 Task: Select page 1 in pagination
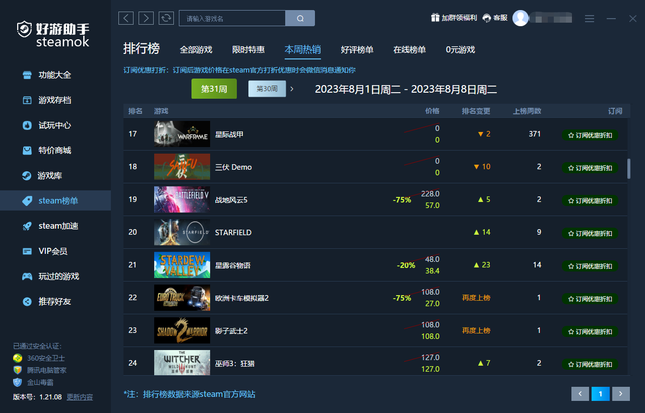click(601, 394)
